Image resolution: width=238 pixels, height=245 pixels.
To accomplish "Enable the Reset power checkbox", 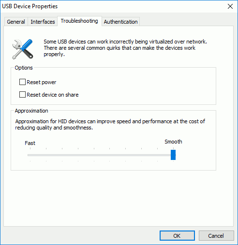I will (22, 82).
